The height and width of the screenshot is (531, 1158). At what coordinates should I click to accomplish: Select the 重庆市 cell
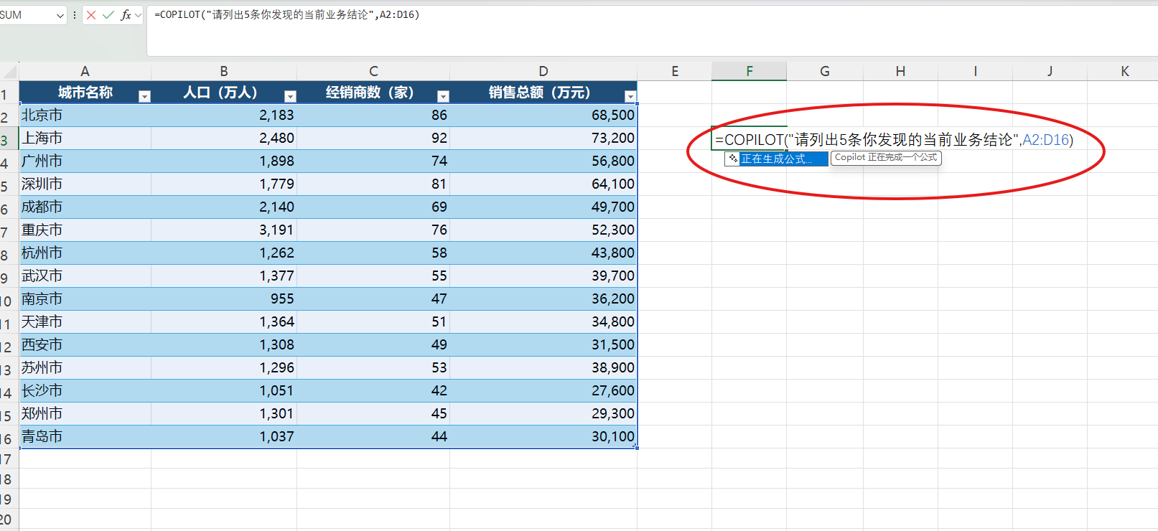coord(85,230)
